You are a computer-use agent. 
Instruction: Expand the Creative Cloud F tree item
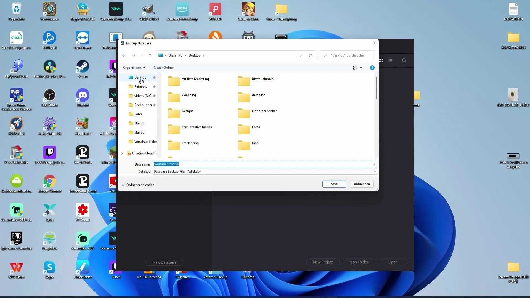click(122, 153)
